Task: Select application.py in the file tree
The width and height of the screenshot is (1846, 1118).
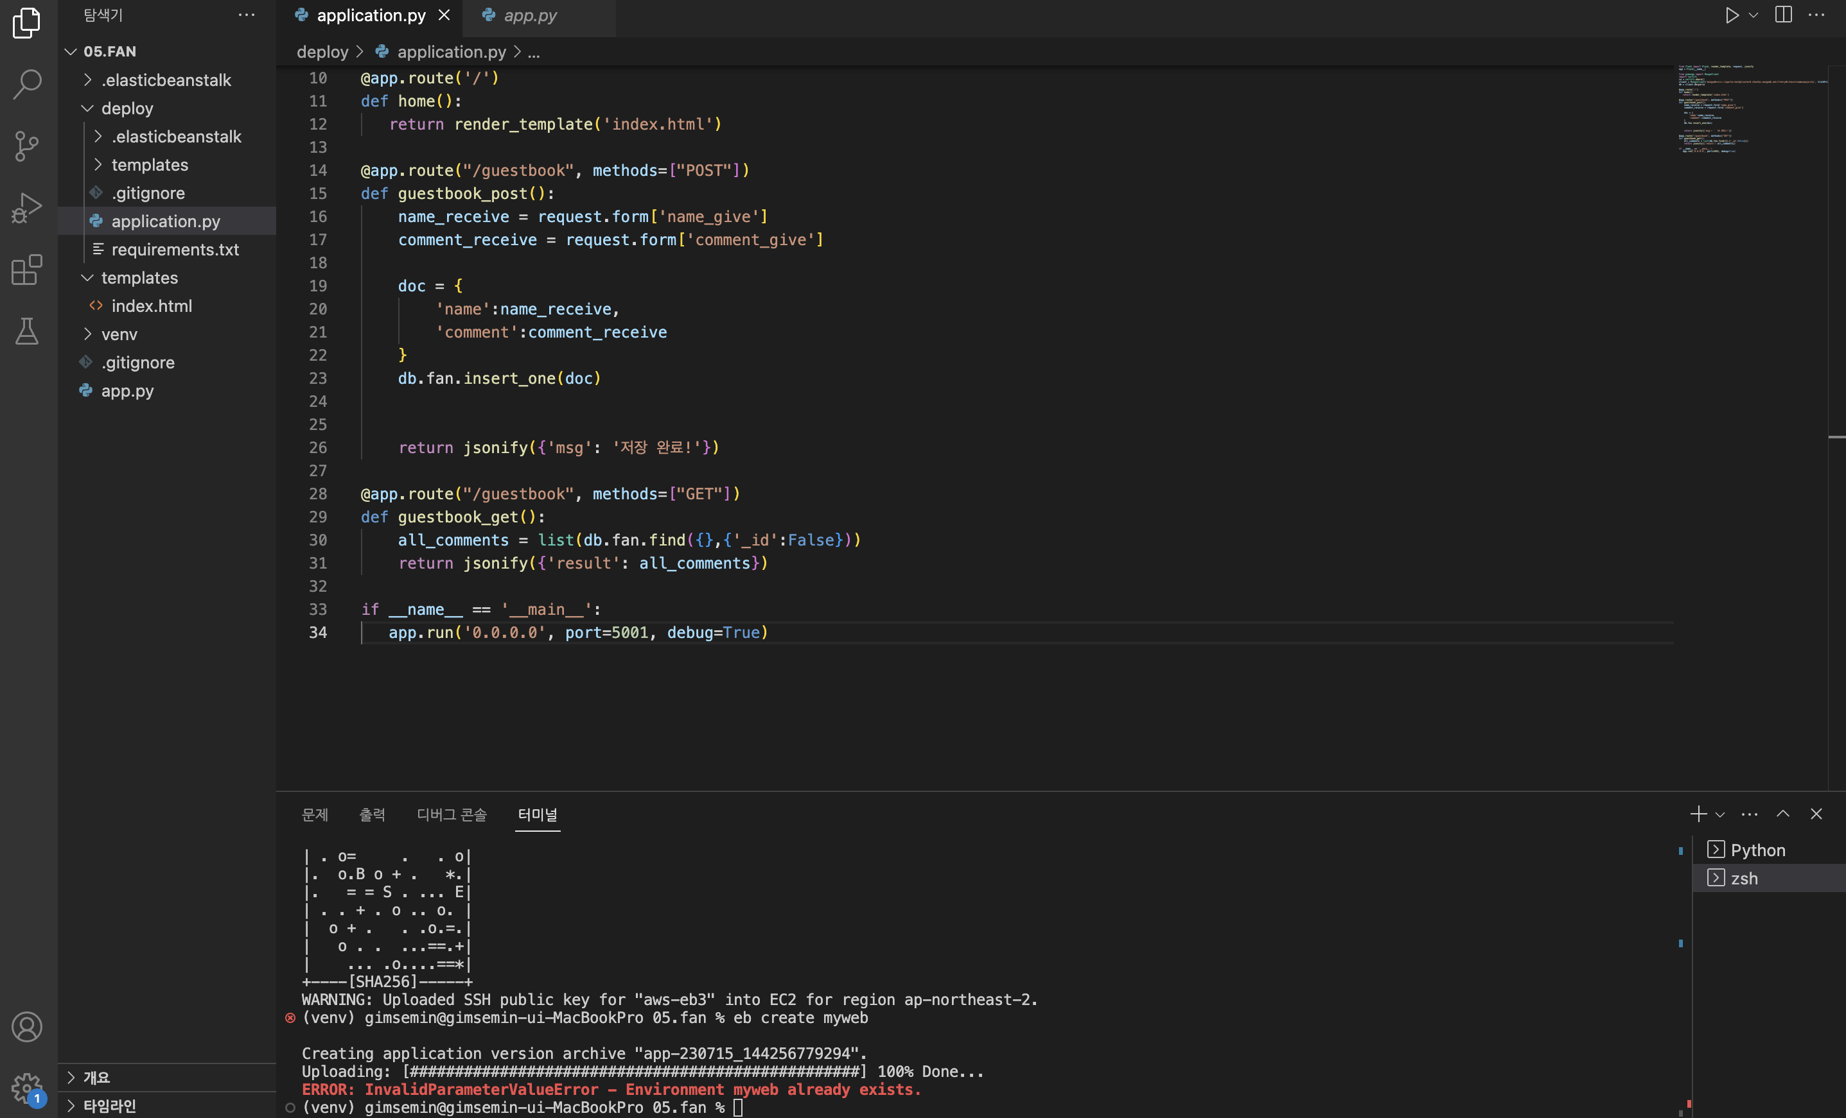Action: (x=167, y=221)
